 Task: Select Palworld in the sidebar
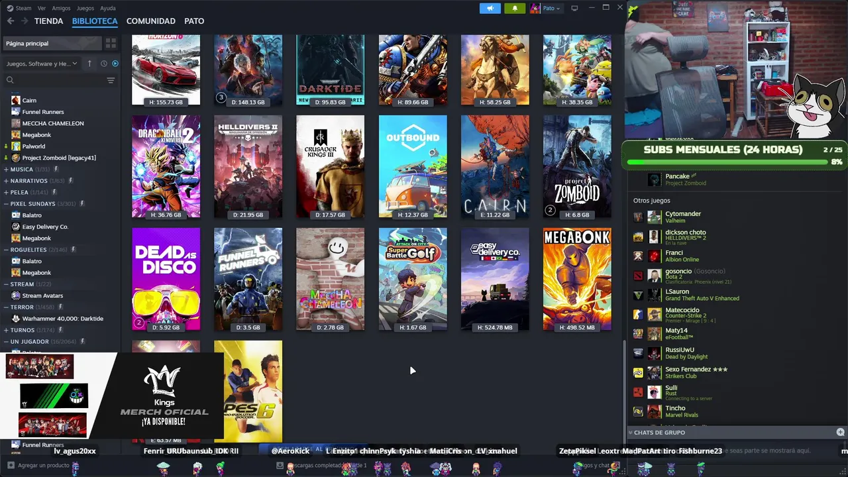34,146
